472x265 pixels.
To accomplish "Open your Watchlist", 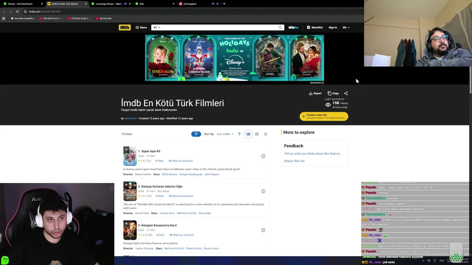I will pyautogui.click(x=315, y=27).
